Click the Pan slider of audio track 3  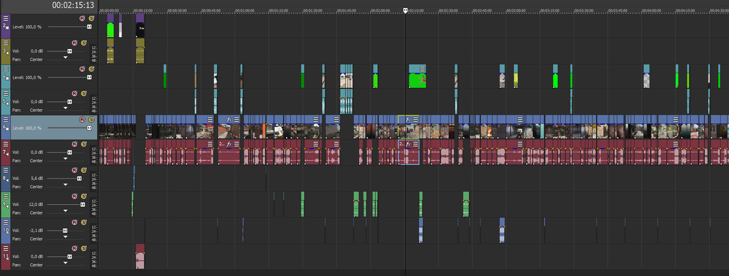pos(66,59)
